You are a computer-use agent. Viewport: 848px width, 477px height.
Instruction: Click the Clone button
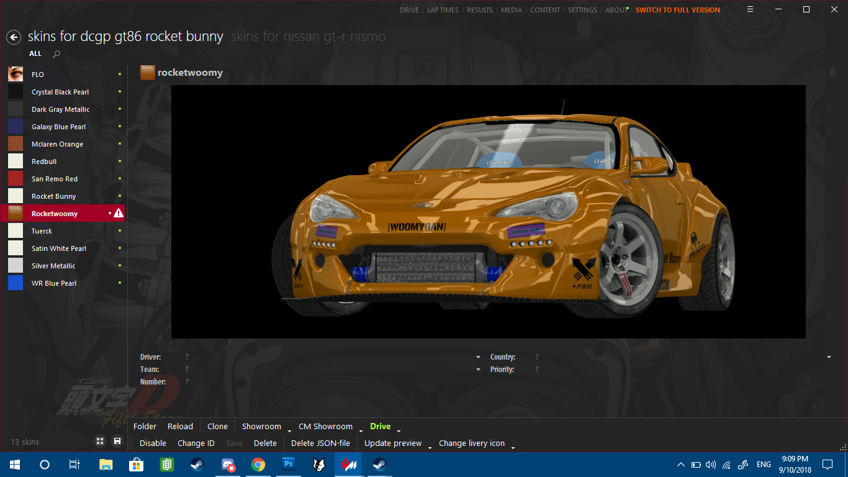[217, 427]
